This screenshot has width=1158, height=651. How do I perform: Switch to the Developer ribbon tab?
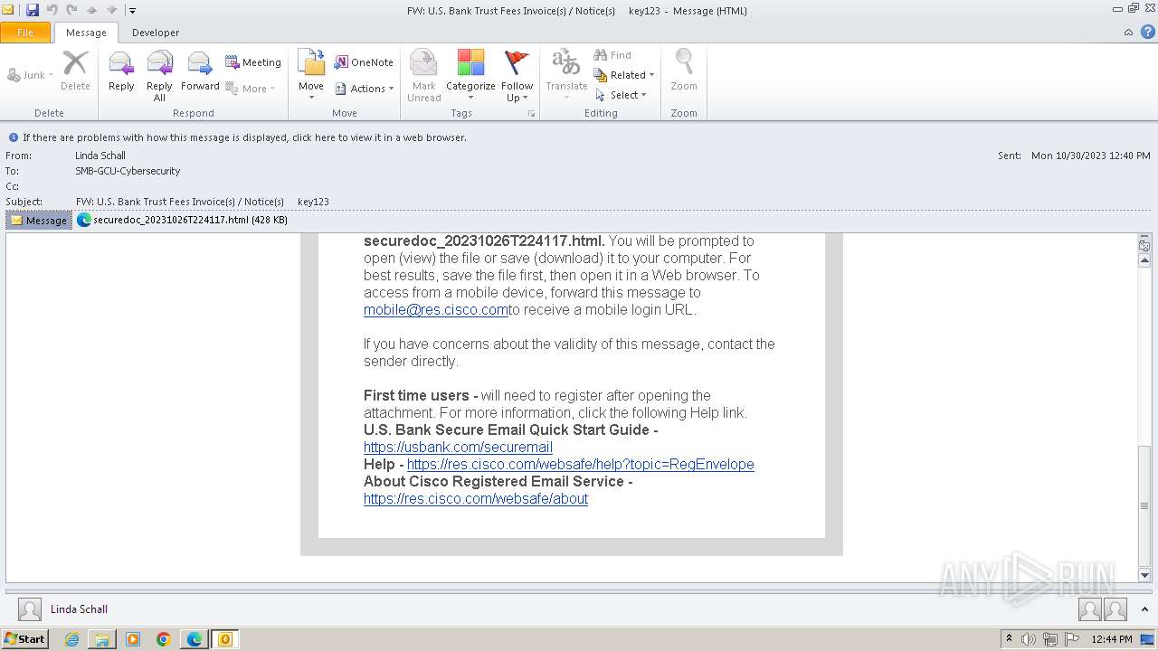point(156,33)
